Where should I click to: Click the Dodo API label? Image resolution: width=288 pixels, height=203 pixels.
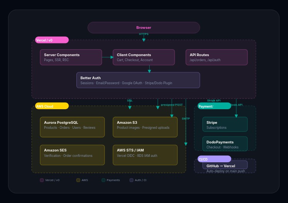[237, 105]
